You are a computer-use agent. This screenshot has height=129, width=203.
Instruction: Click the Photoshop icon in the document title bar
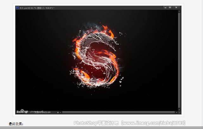point(17,8)
